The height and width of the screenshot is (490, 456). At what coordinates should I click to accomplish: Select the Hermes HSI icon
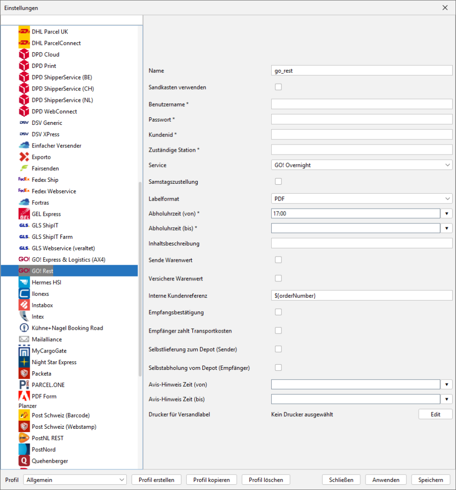coord(24,282)
